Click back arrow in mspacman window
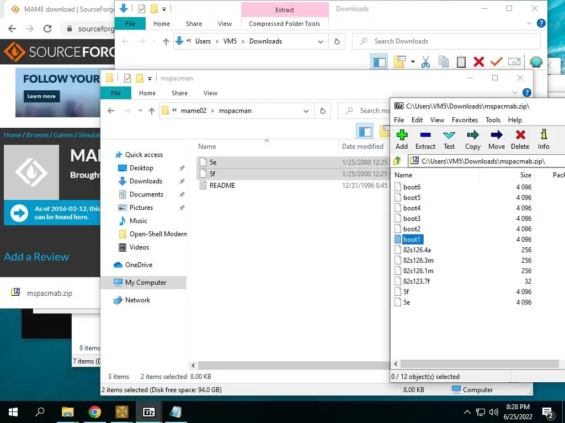The image size is (565, 423). tap(111, 111)
